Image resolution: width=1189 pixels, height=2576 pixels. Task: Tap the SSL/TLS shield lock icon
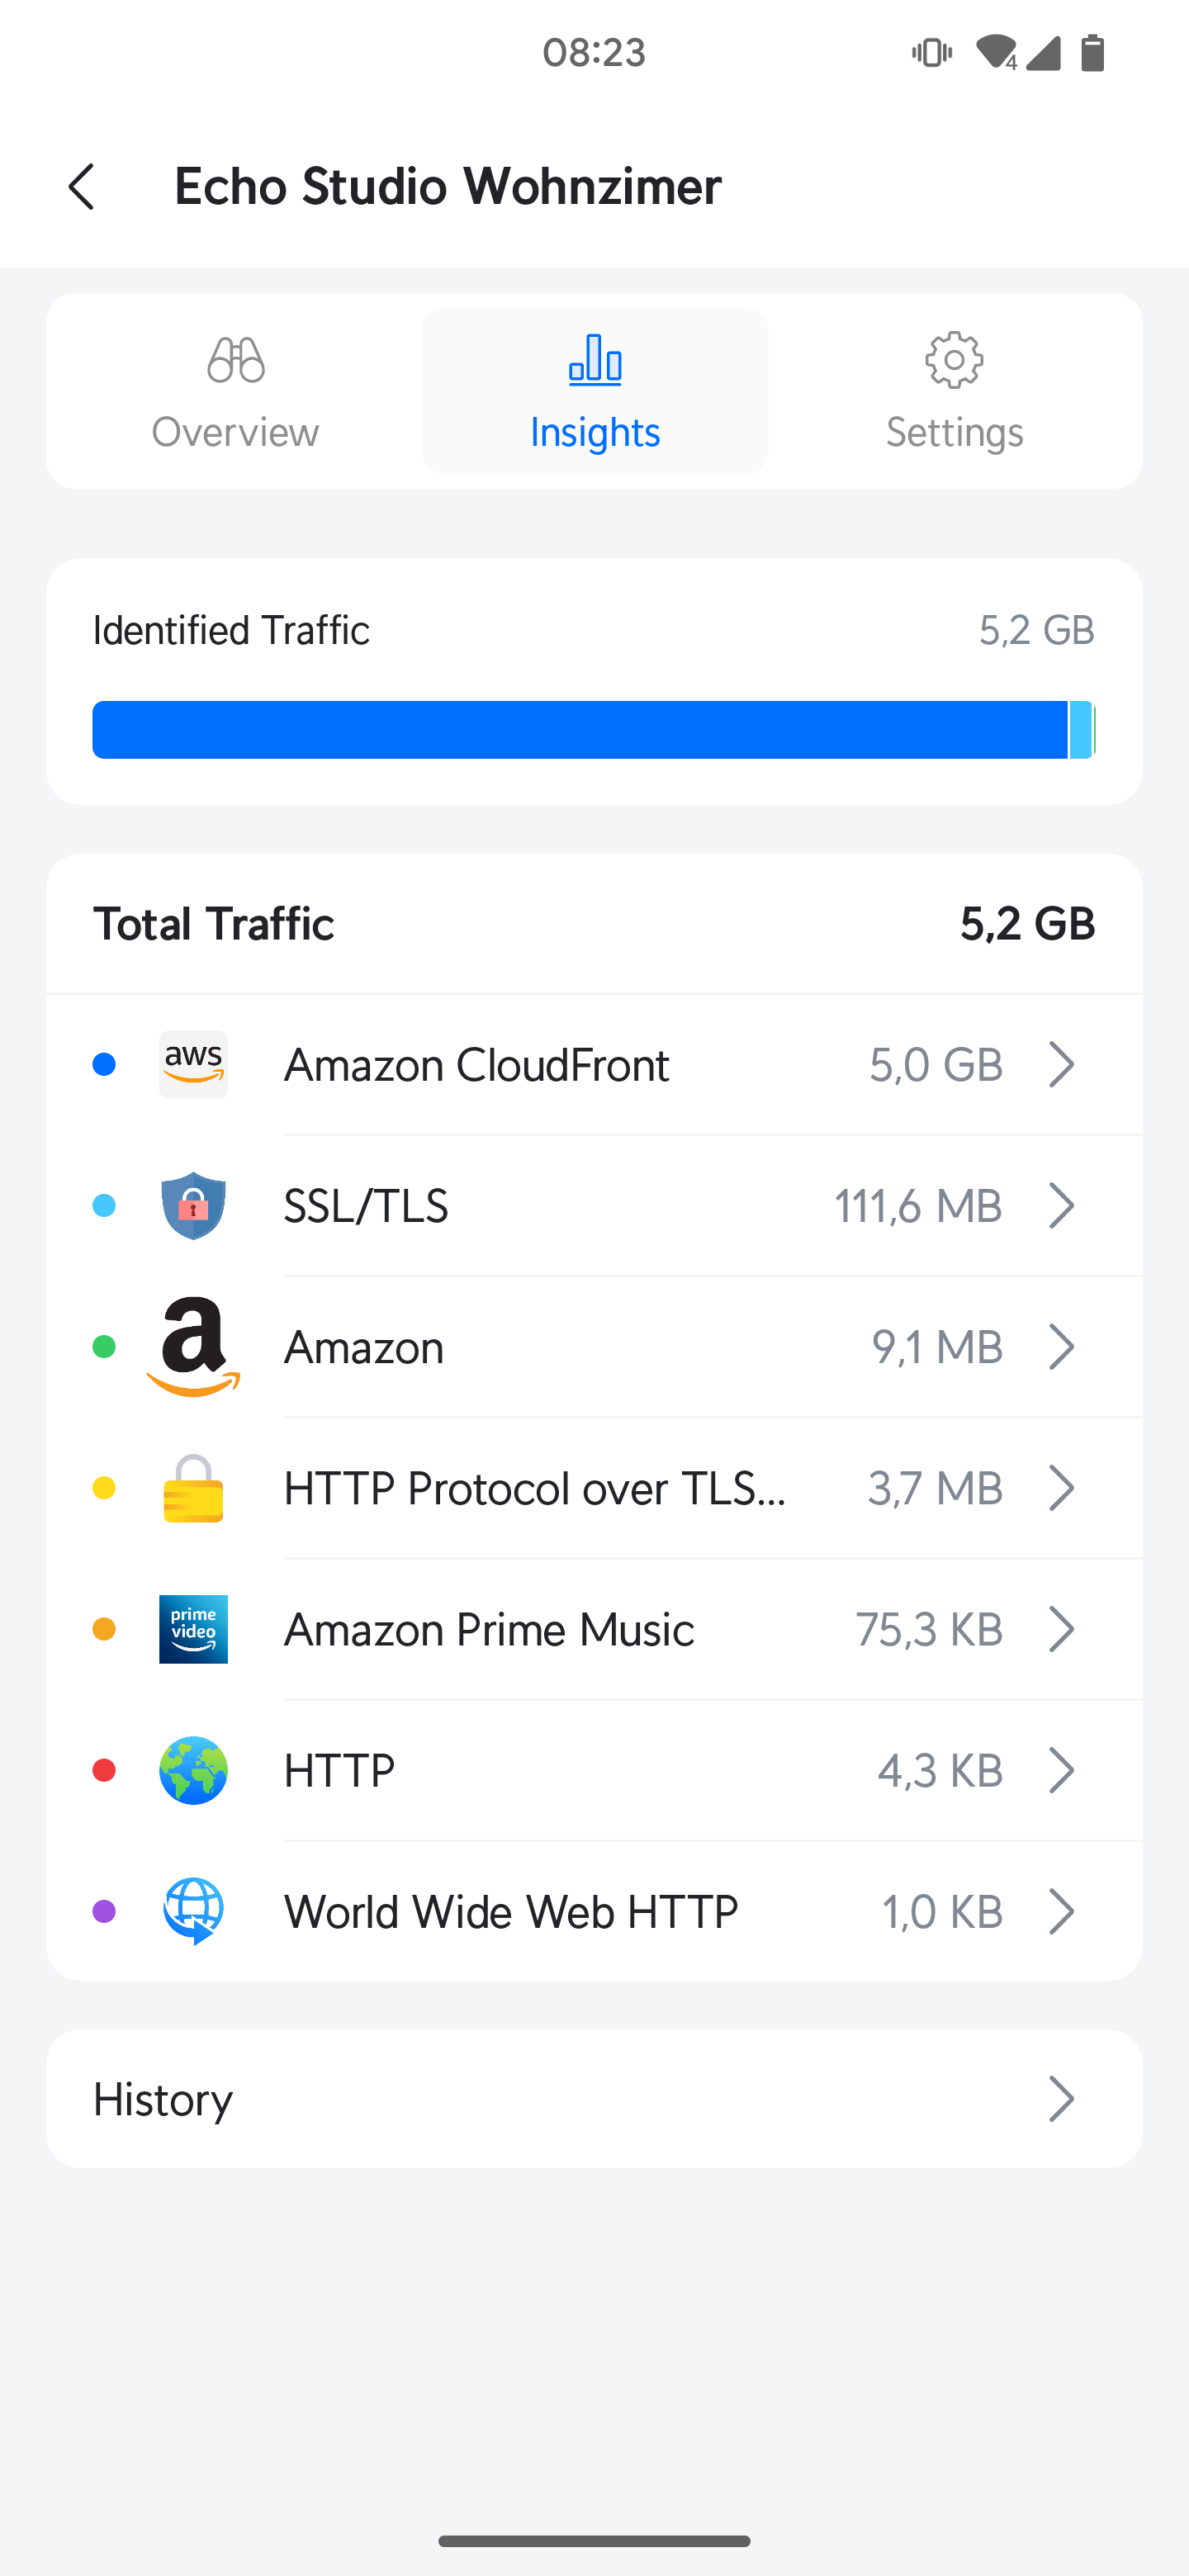(193, 1206)
